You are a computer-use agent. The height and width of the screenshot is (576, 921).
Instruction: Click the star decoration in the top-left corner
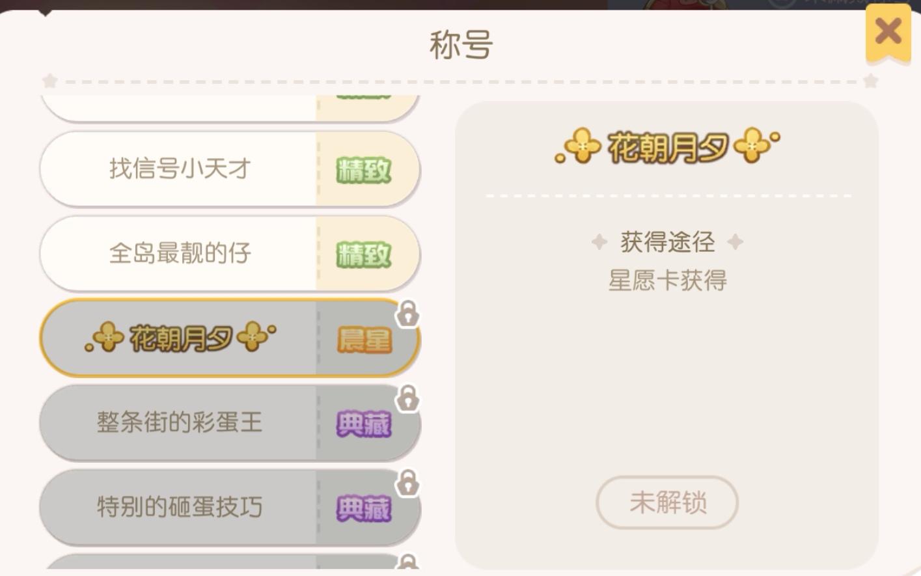coord(49,82)
